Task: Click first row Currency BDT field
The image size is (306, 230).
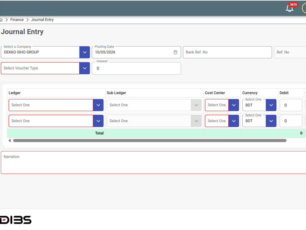Action: tap(254, 105)
